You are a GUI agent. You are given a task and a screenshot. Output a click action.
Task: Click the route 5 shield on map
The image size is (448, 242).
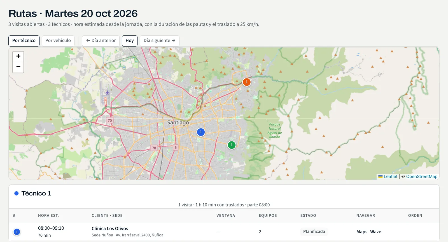pyautogui.click(x=176, y=147)
